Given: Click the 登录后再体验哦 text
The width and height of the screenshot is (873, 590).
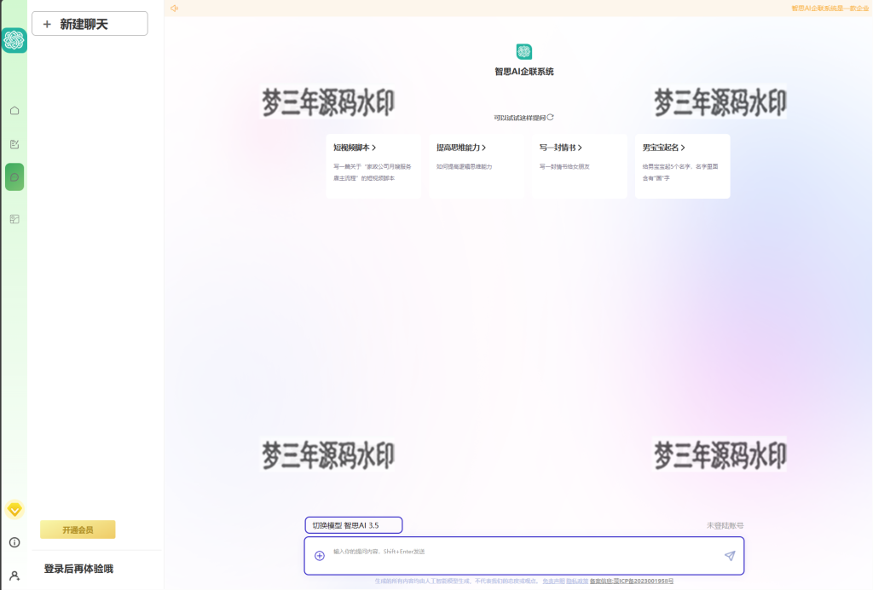Looking at the screenshot, I should (x=78, y=569).
